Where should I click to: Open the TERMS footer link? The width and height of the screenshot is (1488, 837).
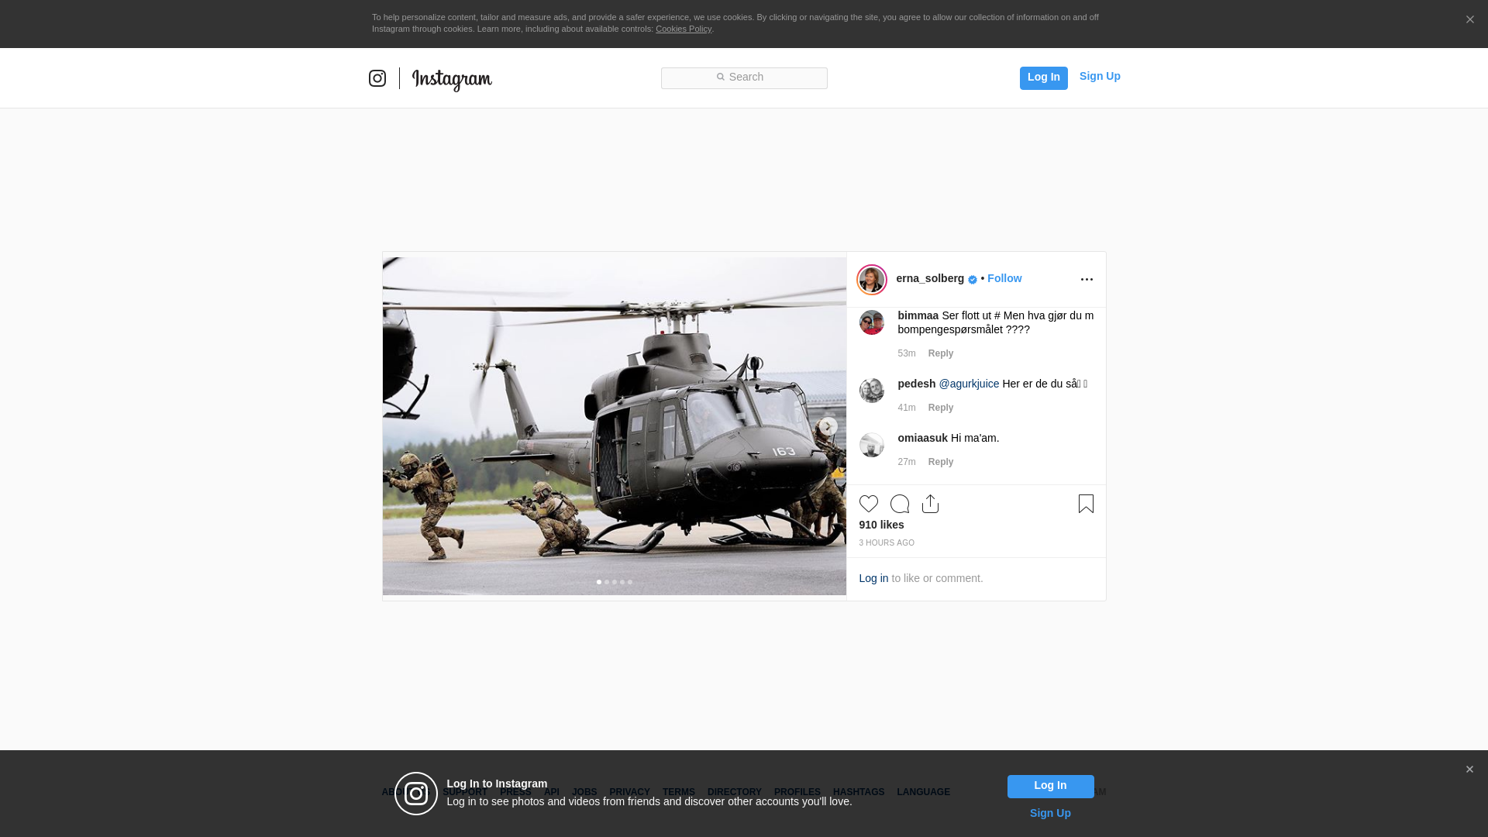click(x=679, y=792)
